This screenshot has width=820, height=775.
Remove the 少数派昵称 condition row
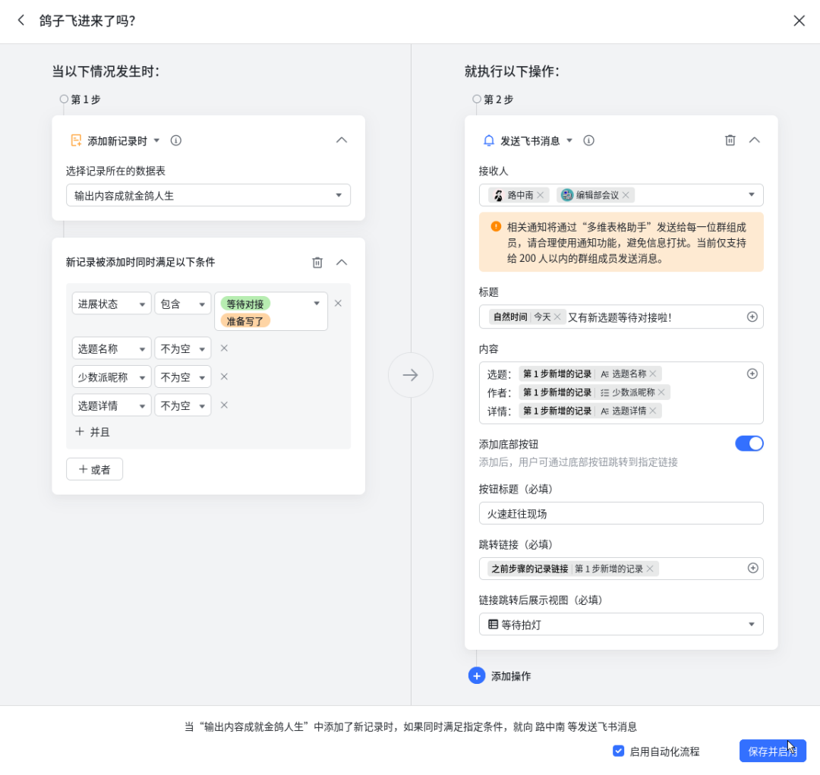(224, 377)
